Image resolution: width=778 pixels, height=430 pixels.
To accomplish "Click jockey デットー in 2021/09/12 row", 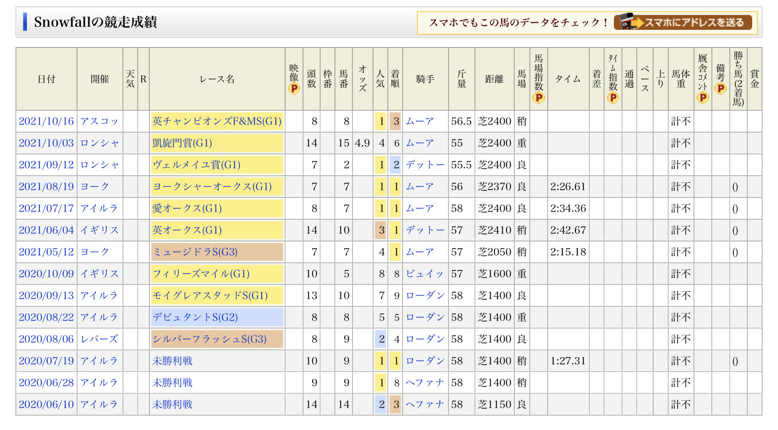I will 425,165.
